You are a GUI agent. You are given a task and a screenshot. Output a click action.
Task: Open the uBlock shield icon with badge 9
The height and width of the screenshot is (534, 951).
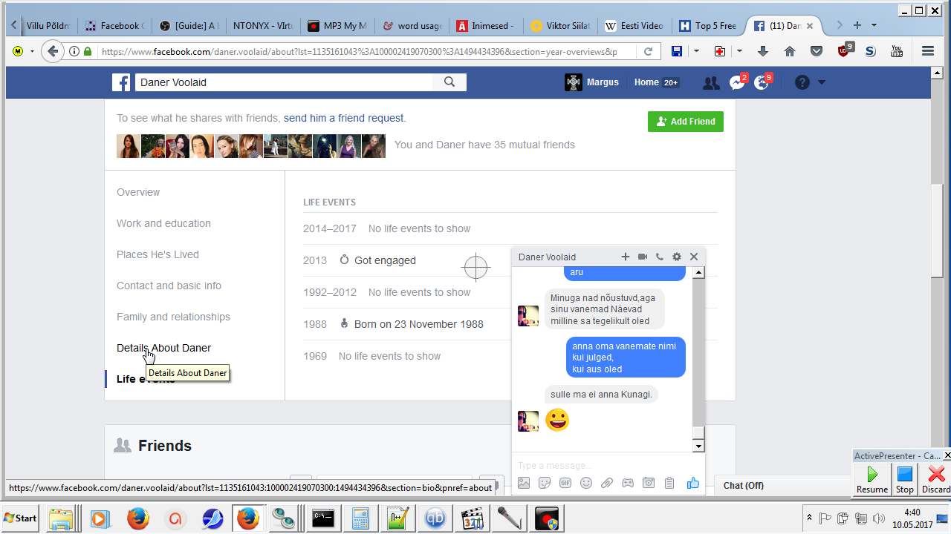(844, 50)
